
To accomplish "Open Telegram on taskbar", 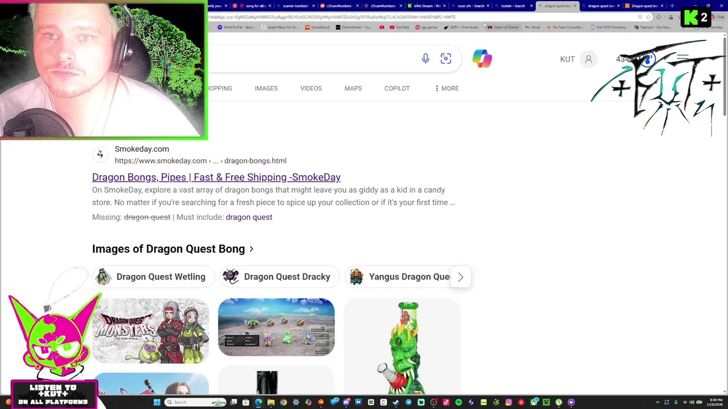I will [408, 402].
